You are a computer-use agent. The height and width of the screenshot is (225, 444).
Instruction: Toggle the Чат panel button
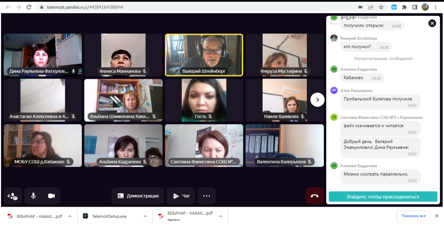(x=181, y=196)
